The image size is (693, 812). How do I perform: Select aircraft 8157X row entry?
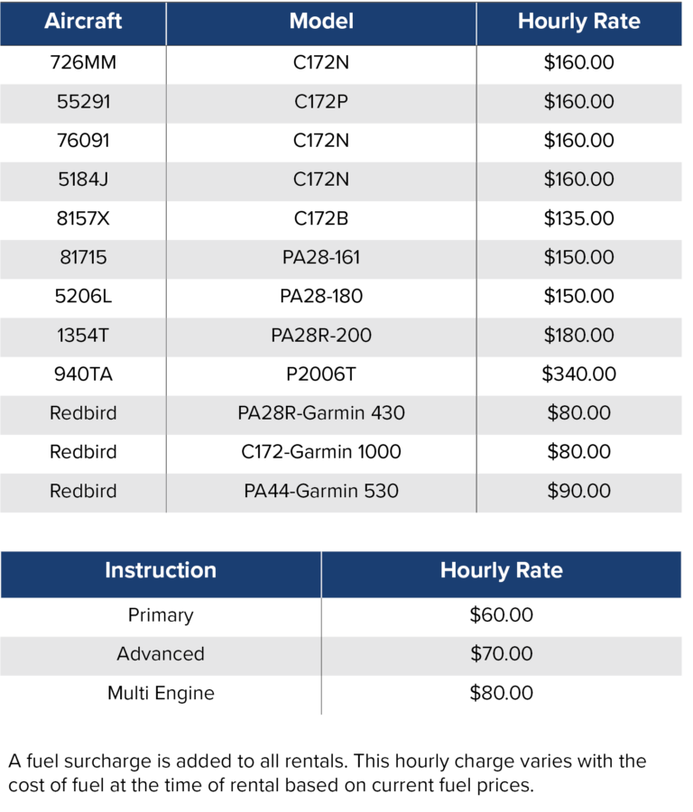[x=83, y=218]
